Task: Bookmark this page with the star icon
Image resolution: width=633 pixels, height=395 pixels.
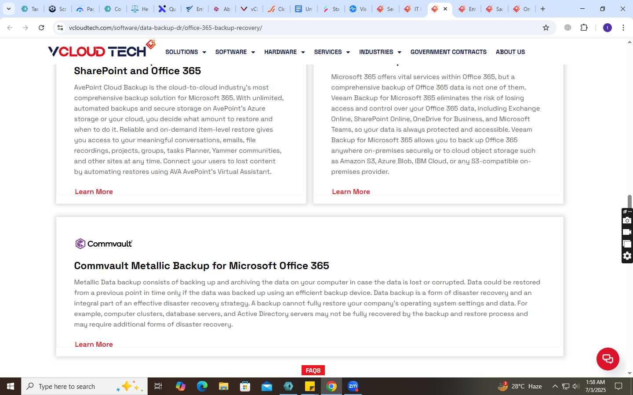Action: pyautogui.click(x=546, y=28)
